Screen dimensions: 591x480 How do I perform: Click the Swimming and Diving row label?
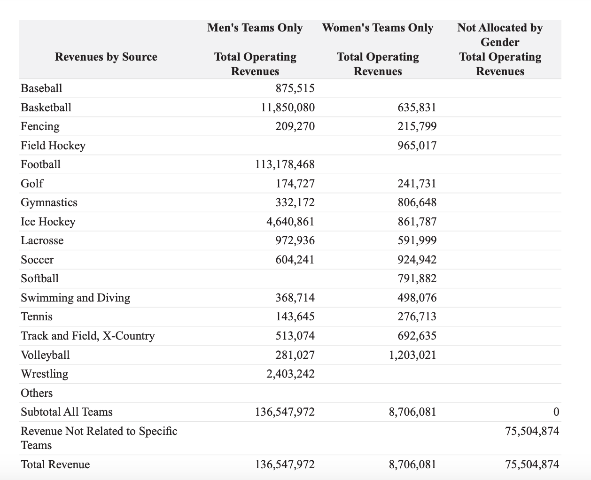[x=75, y=298]
